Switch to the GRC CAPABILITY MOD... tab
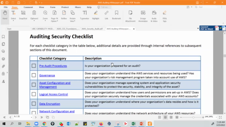This screenshot has width=226, height=127. pos(43,29)
